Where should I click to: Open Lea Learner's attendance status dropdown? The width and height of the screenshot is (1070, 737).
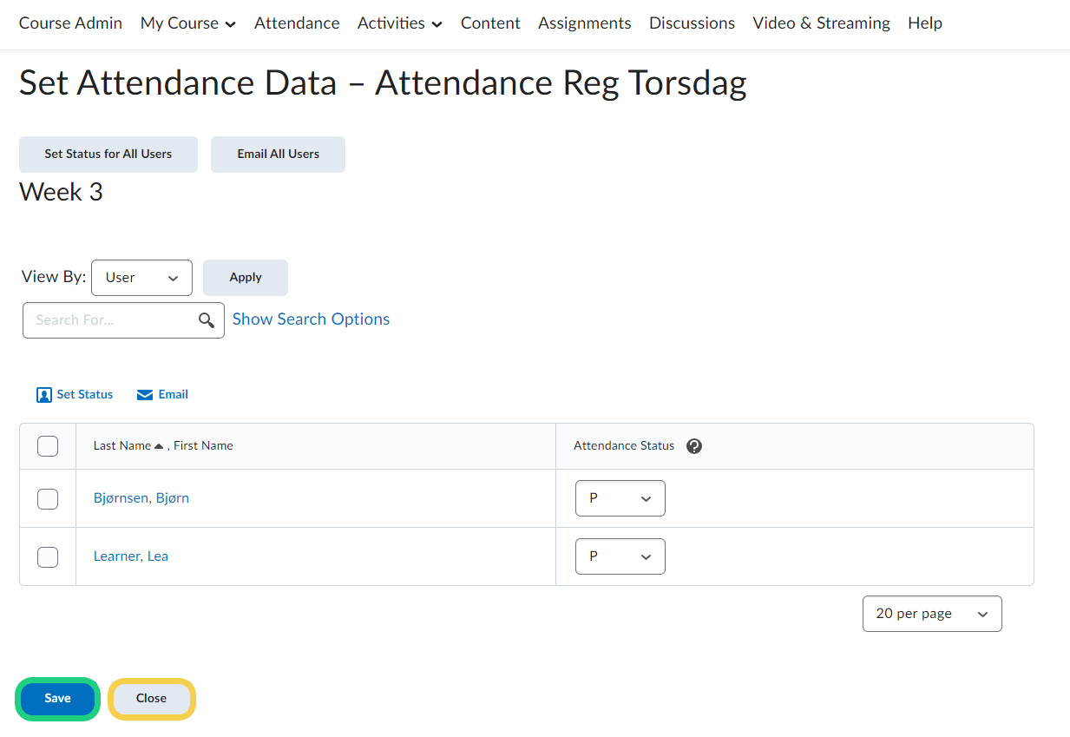click(620, 556)
